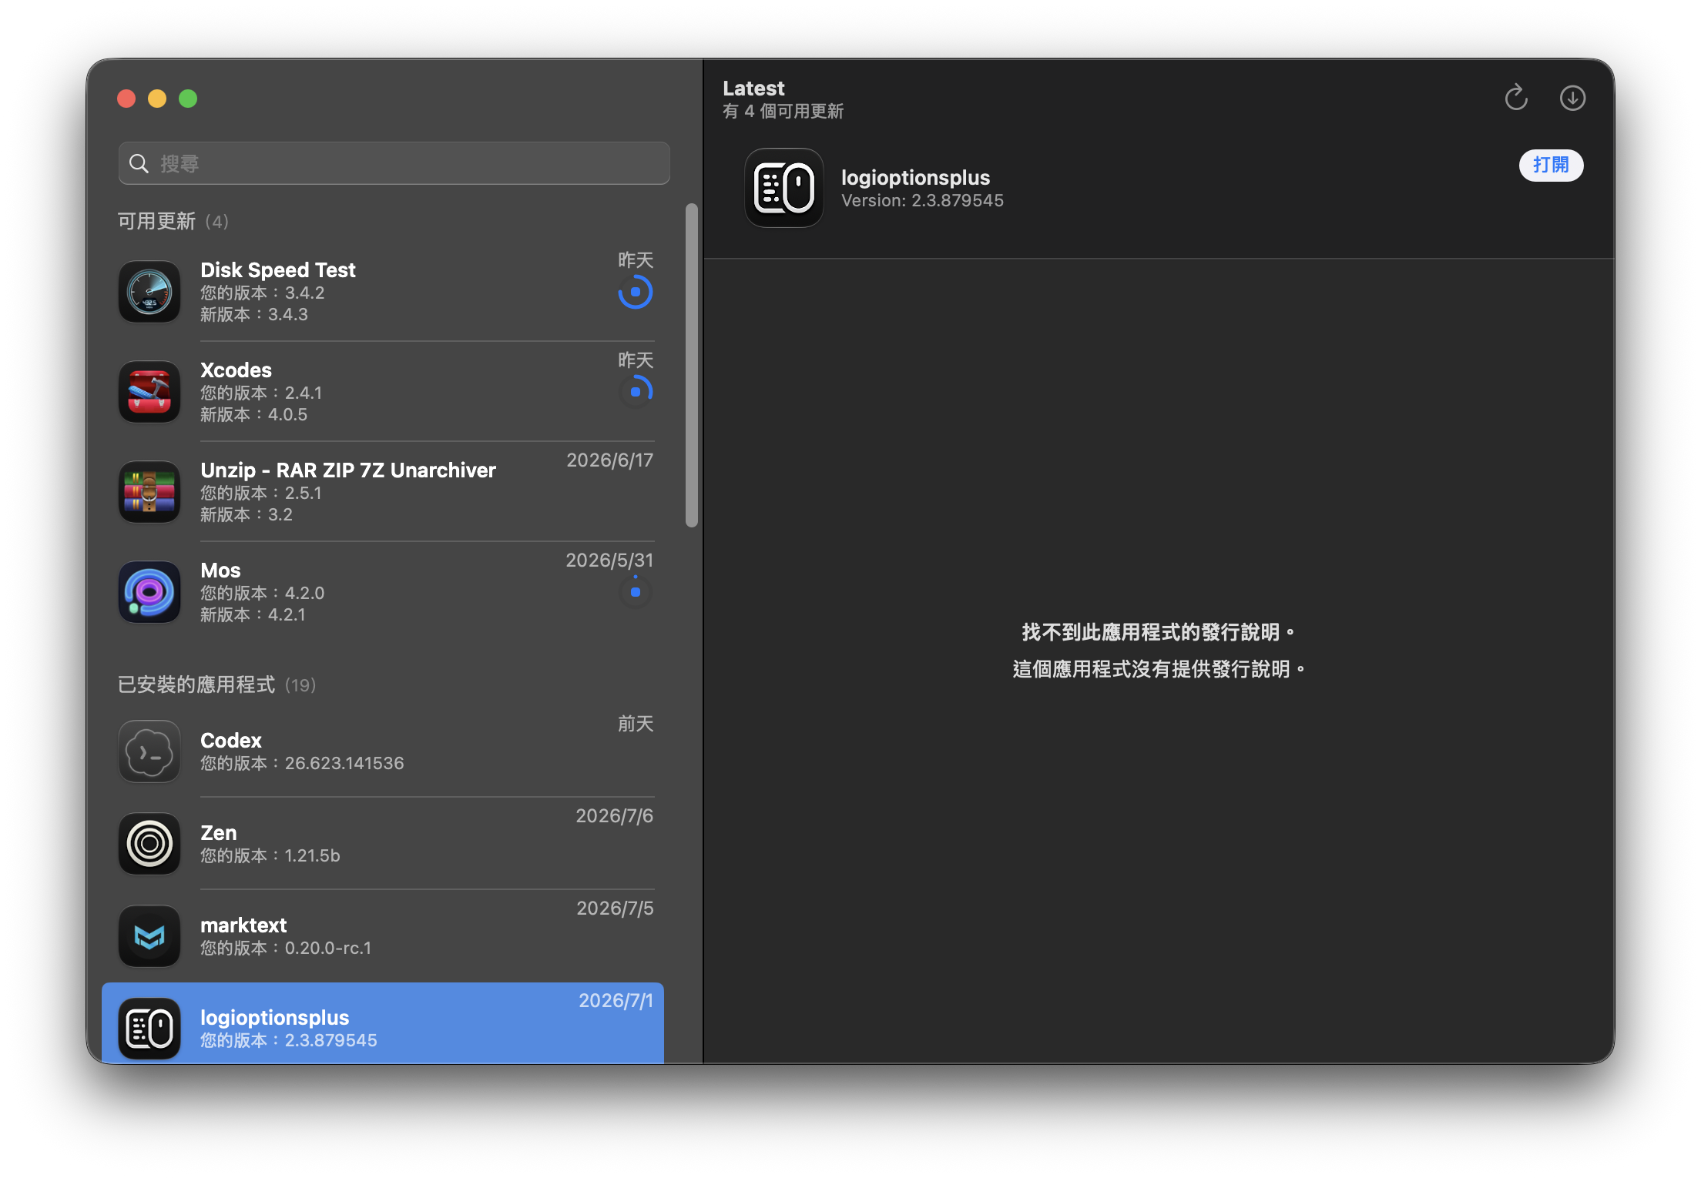Click the 2026/7/6 date on Zen row
Image resolution: width=1701 pixels, height=1178 pixels.
614,816
